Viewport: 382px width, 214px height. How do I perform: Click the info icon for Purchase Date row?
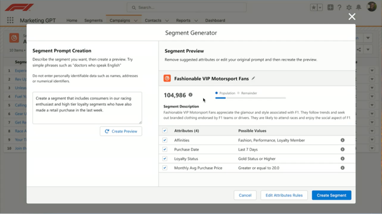(x=343, y=149)
